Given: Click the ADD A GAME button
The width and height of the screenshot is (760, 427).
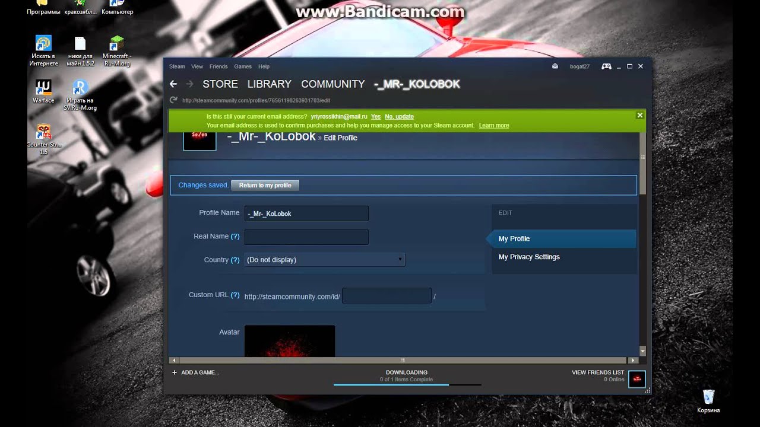Looking at the screenshot, I should coord(195,372).
